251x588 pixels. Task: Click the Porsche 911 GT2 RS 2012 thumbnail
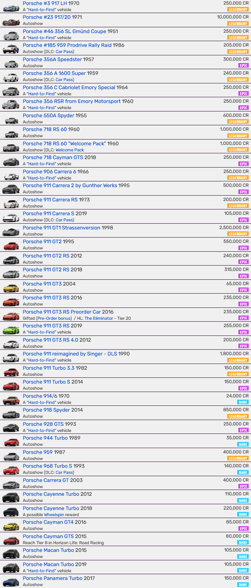(x=11, y=259)
